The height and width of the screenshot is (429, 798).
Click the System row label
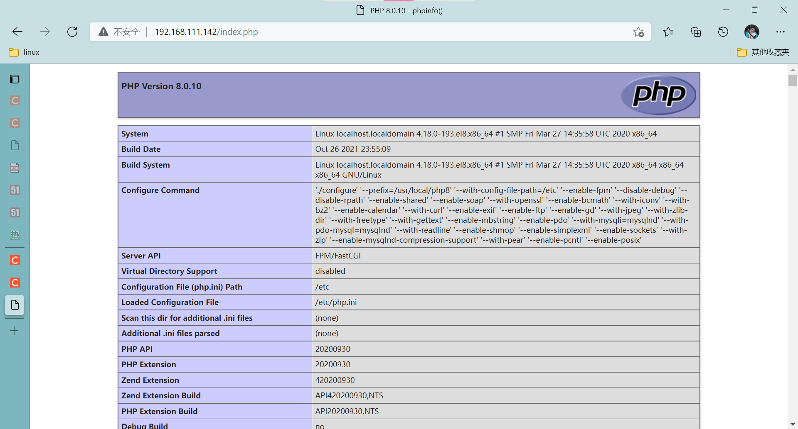(135, 134)
